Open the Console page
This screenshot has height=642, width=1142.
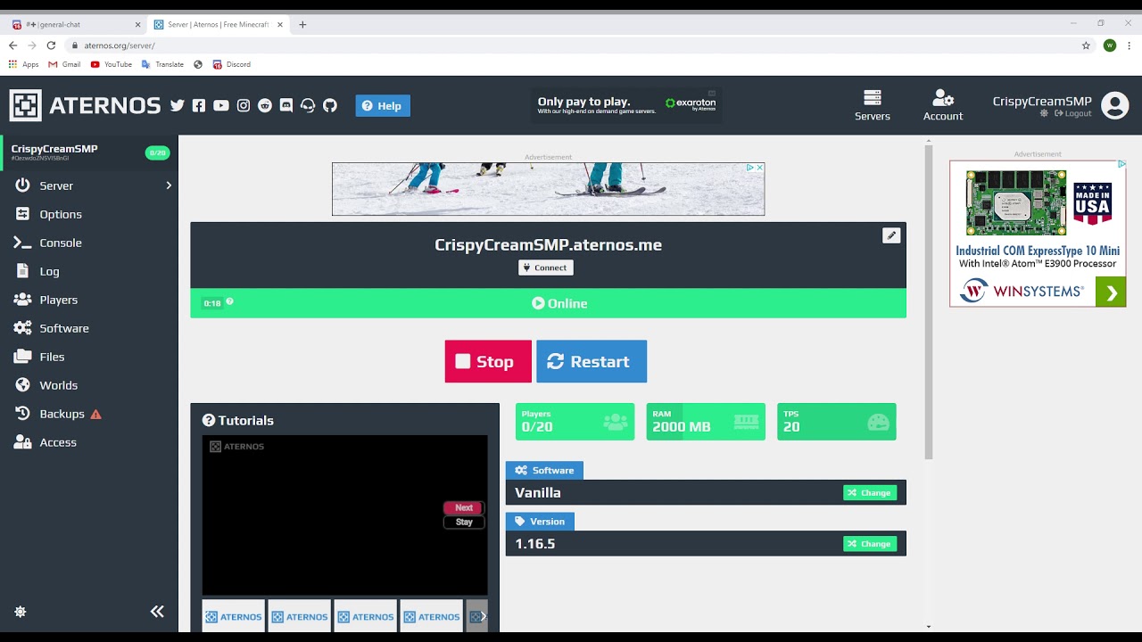click(61, 243)
